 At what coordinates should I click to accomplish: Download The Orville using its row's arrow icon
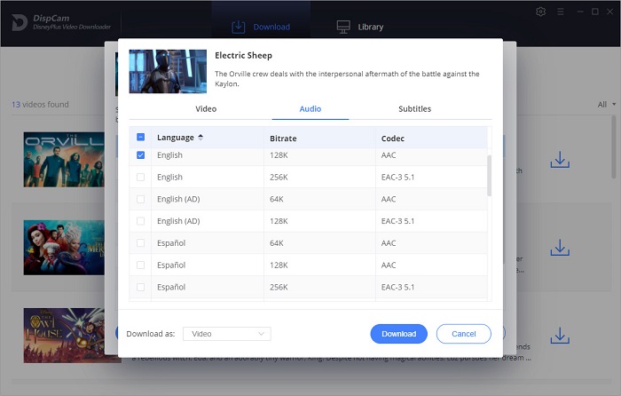560,159
